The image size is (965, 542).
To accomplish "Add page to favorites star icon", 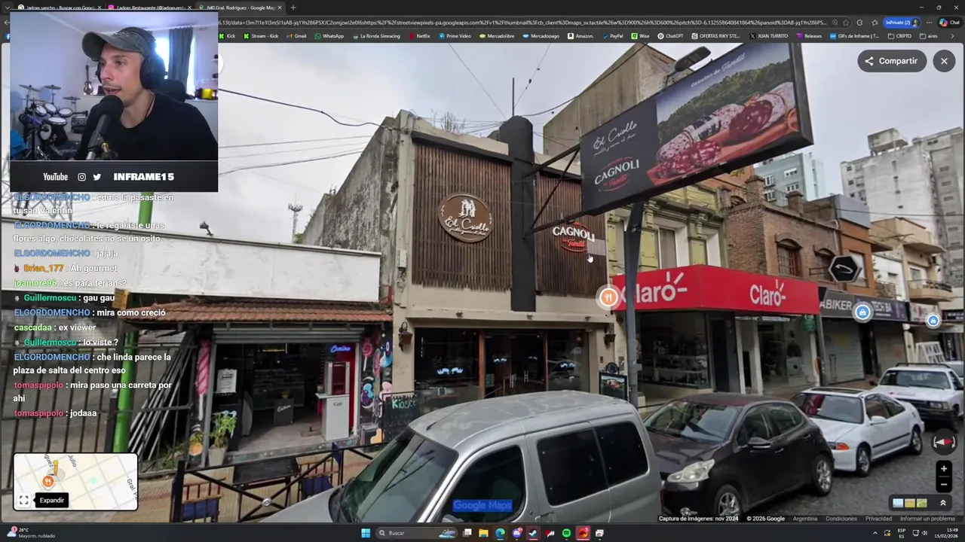I will [x=846, y=23].
